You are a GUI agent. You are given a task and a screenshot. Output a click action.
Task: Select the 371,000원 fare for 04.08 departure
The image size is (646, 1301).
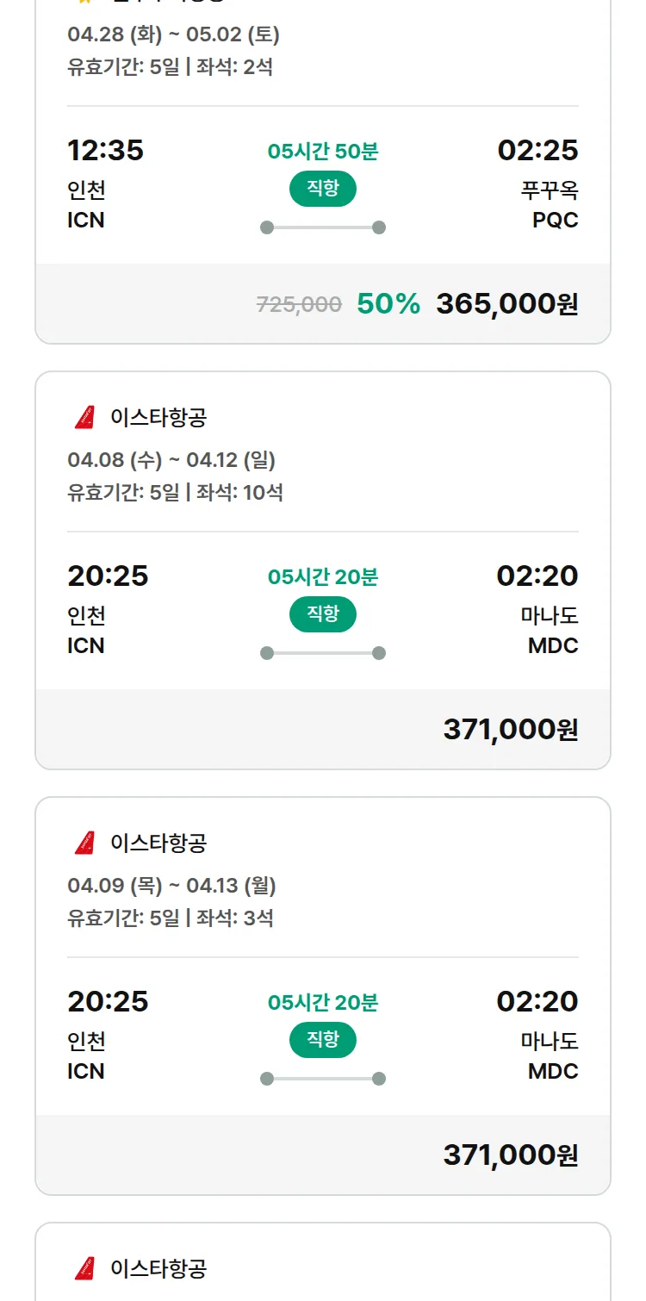click(x=510, y=729)
